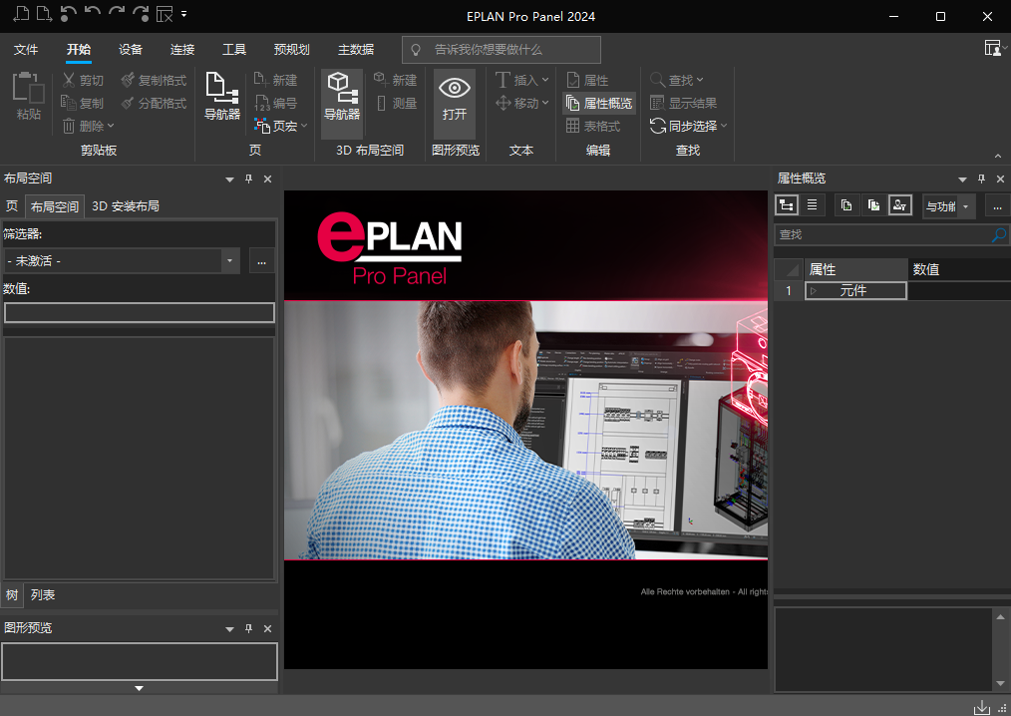Switch to the 设备 ribbon tab
The height and width of the screenshot is (716, 1011).
(x=131, y=50)
